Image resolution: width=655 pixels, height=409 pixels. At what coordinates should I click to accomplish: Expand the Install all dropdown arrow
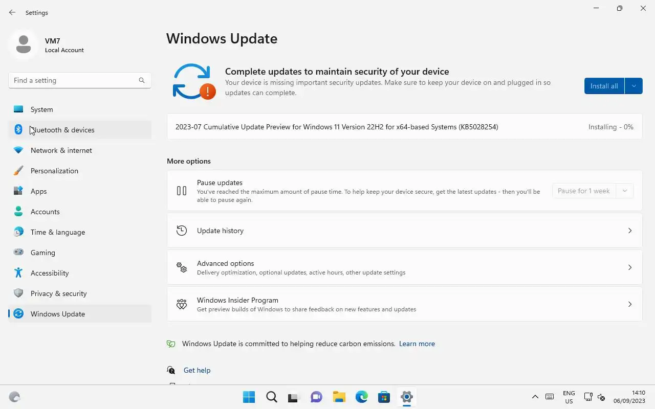[634, 86]
